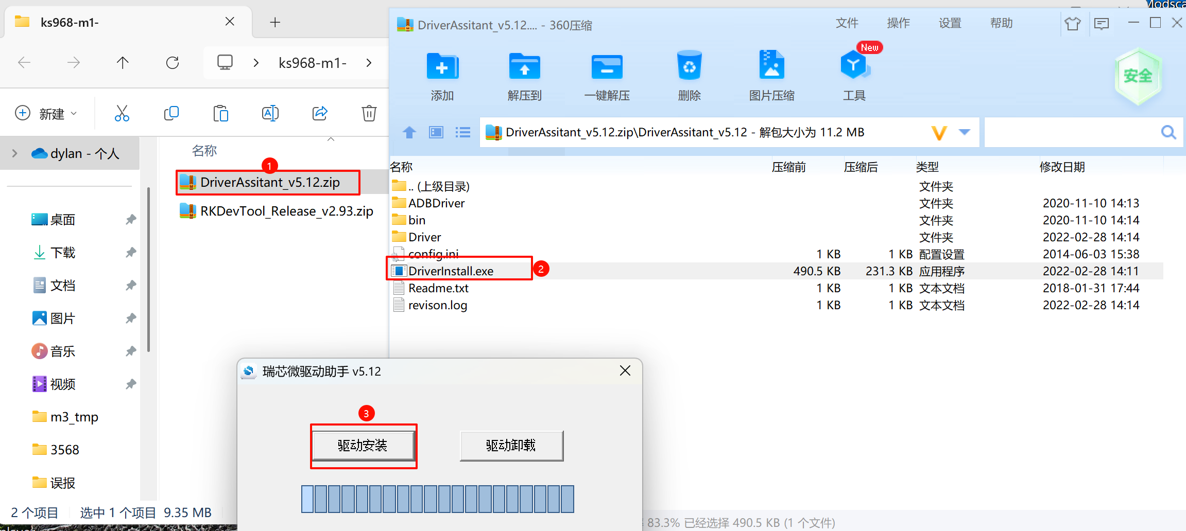Click the Delete trash icon in Explorer toolbar
This screenshot has width=1186, height=531.
[x=369, y=113]
